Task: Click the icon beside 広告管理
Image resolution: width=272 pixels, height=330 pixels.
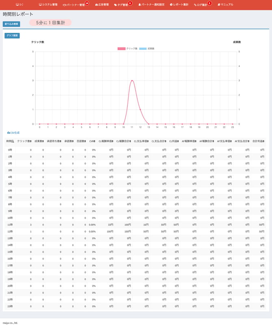Action: (x=97, y=5)
